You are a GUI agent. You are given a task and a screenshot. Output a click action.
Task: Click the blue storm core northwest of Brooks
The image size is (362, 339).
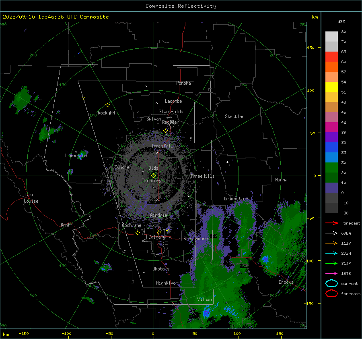265,259
